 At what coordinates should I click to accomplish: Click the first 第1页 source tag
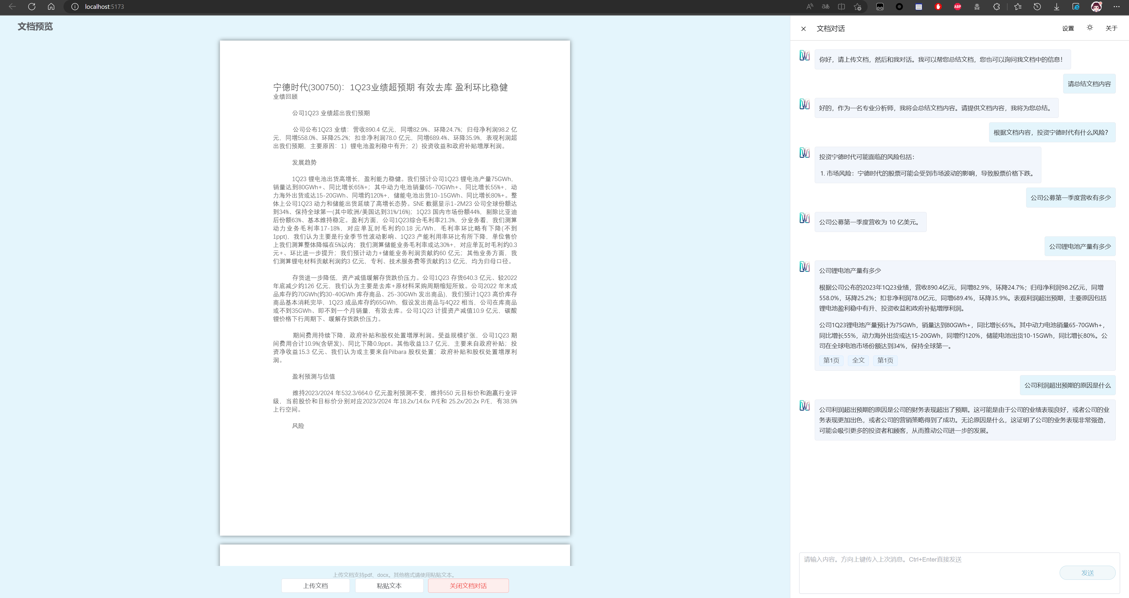click(x=831, y=360)
